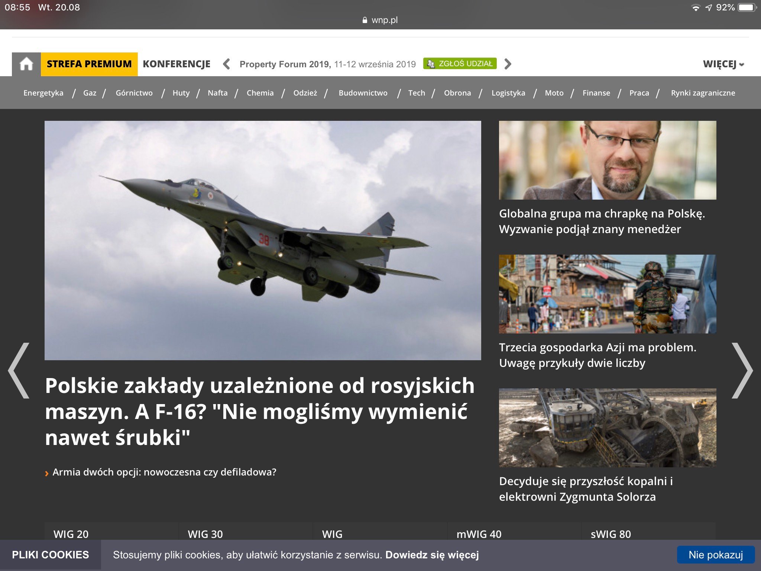Viewport: 761px width, 571px height.
Task: Go to next slide with large right arrow
Action: [x=742, y=371]
